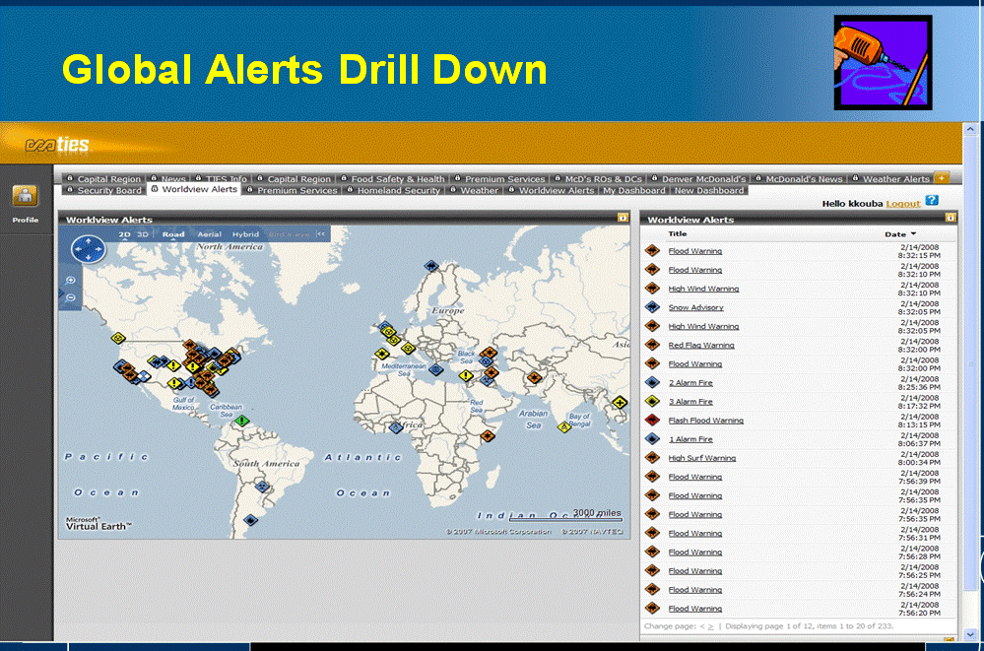984x651 pixels.
Task: Zoom in on the map
Action: point(70,280)
